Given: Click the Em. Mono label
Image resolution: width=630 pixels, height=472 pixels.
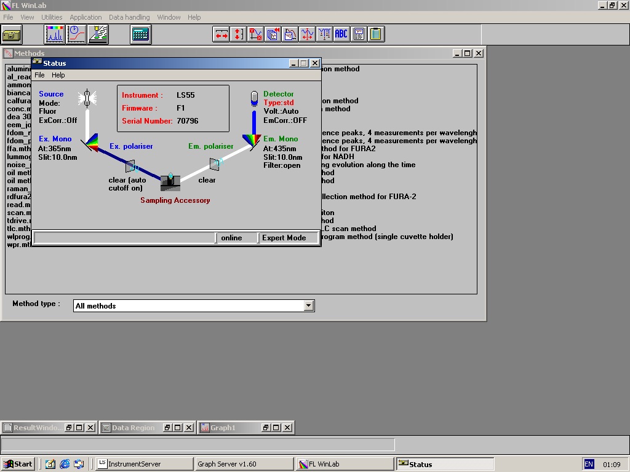Looking at the screenshot, I should pyautogui.click(x=281, y=139).
